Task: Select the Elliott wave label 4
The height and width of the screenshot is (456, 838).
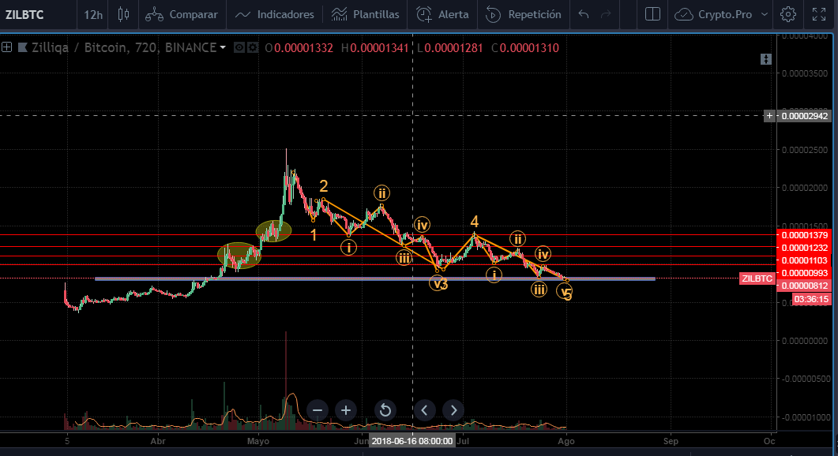Action: (474, 222)
